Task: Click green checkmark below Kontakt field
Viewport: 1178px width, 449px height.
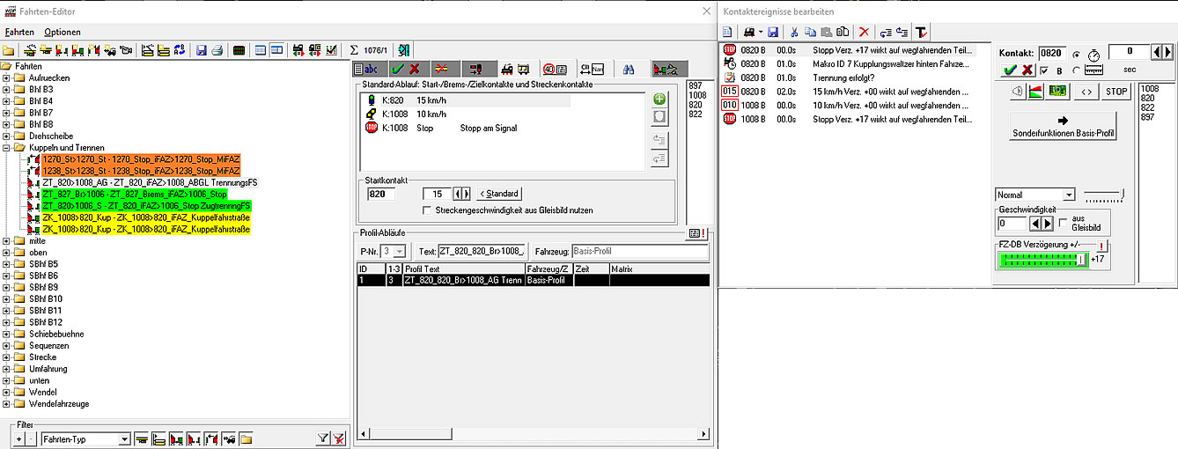Action: [x=1009, y=70]
